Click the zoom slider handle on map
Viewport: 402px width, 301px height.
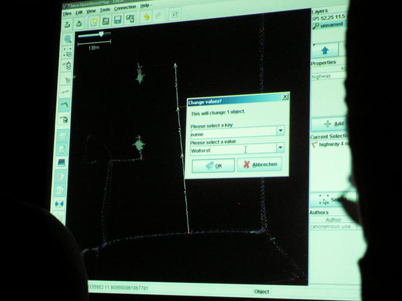[101, 34]
